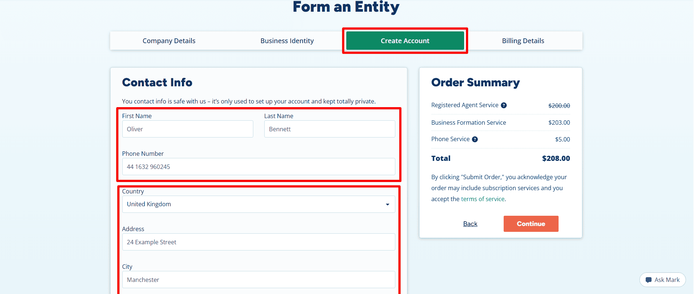
Task: Click the First Name field containing Oliver
Action: coord(187,129)
